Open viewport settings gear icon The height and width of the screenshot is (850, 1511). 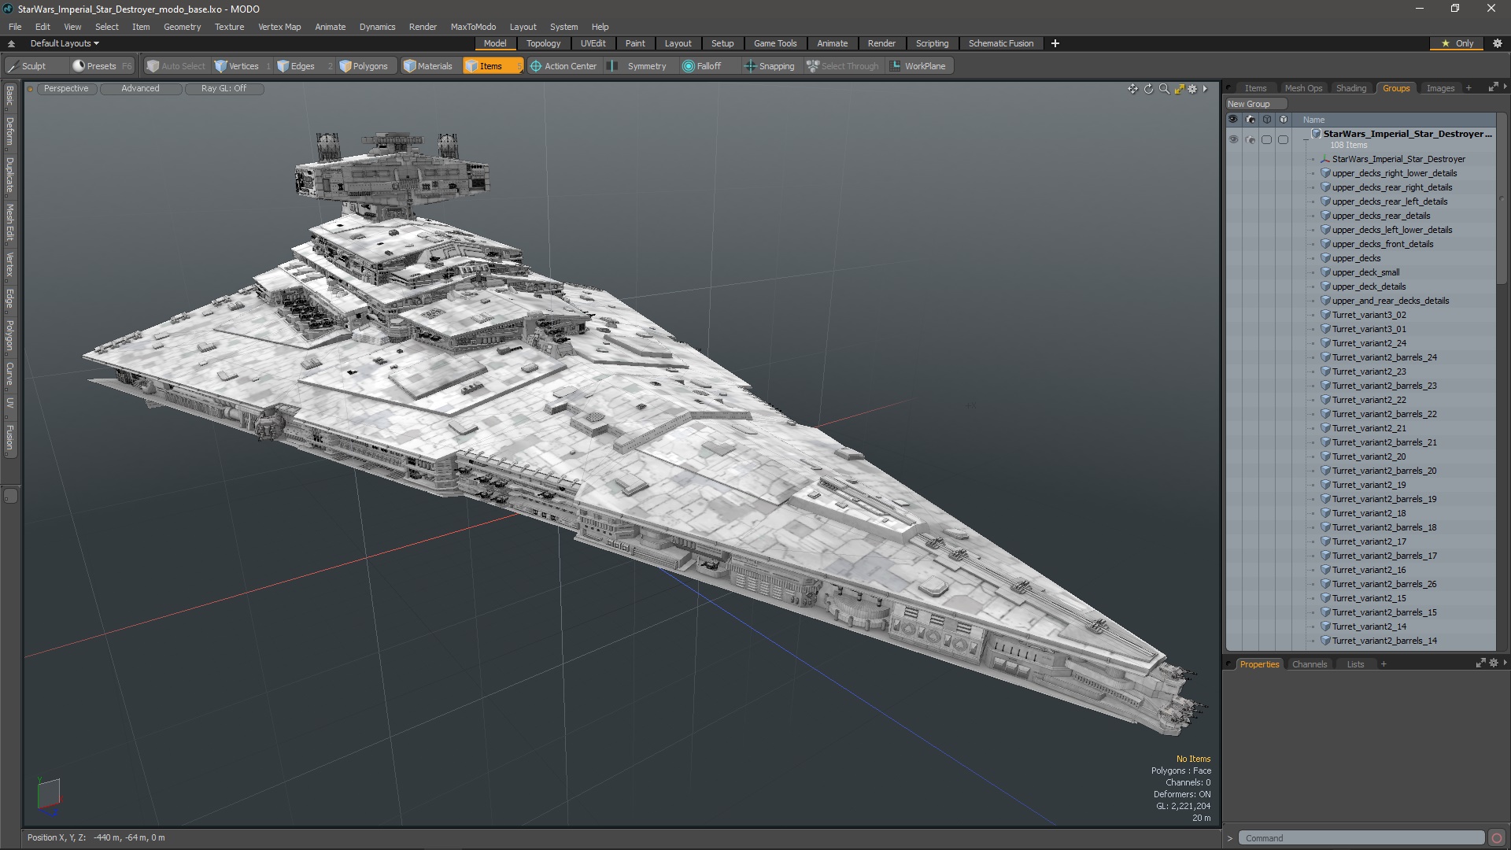[x=1192, y=89]
